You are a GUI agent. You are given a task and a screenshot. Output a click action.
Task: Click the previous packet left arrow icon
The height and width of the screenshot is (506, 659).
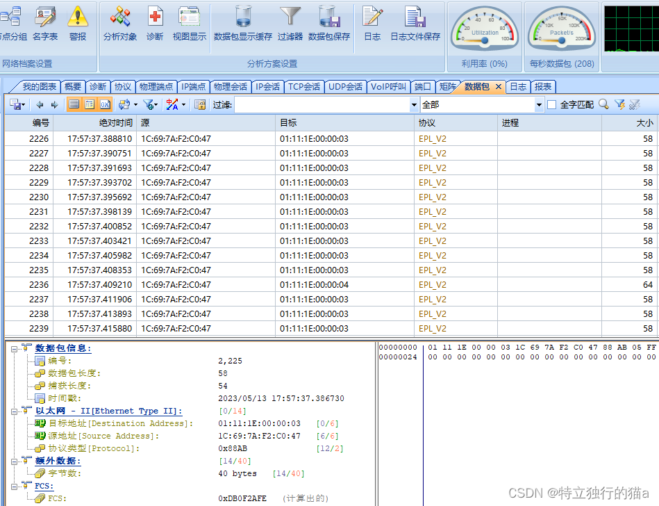(40, 105)
